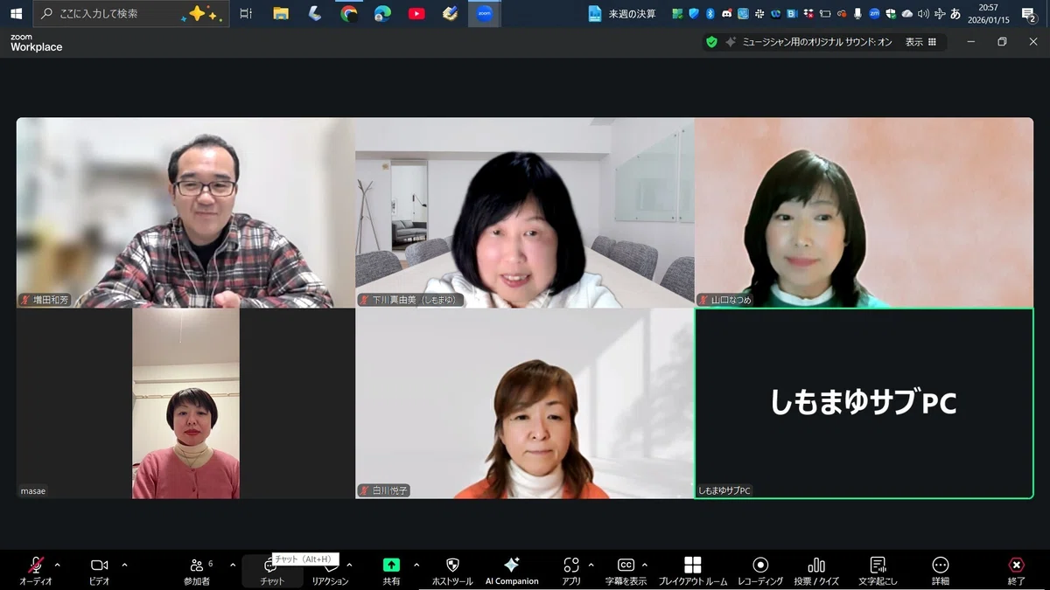Click the taskbar search box ここに入力して検索
This screenshot has width=1050, height=590.
tap(131, 13)
